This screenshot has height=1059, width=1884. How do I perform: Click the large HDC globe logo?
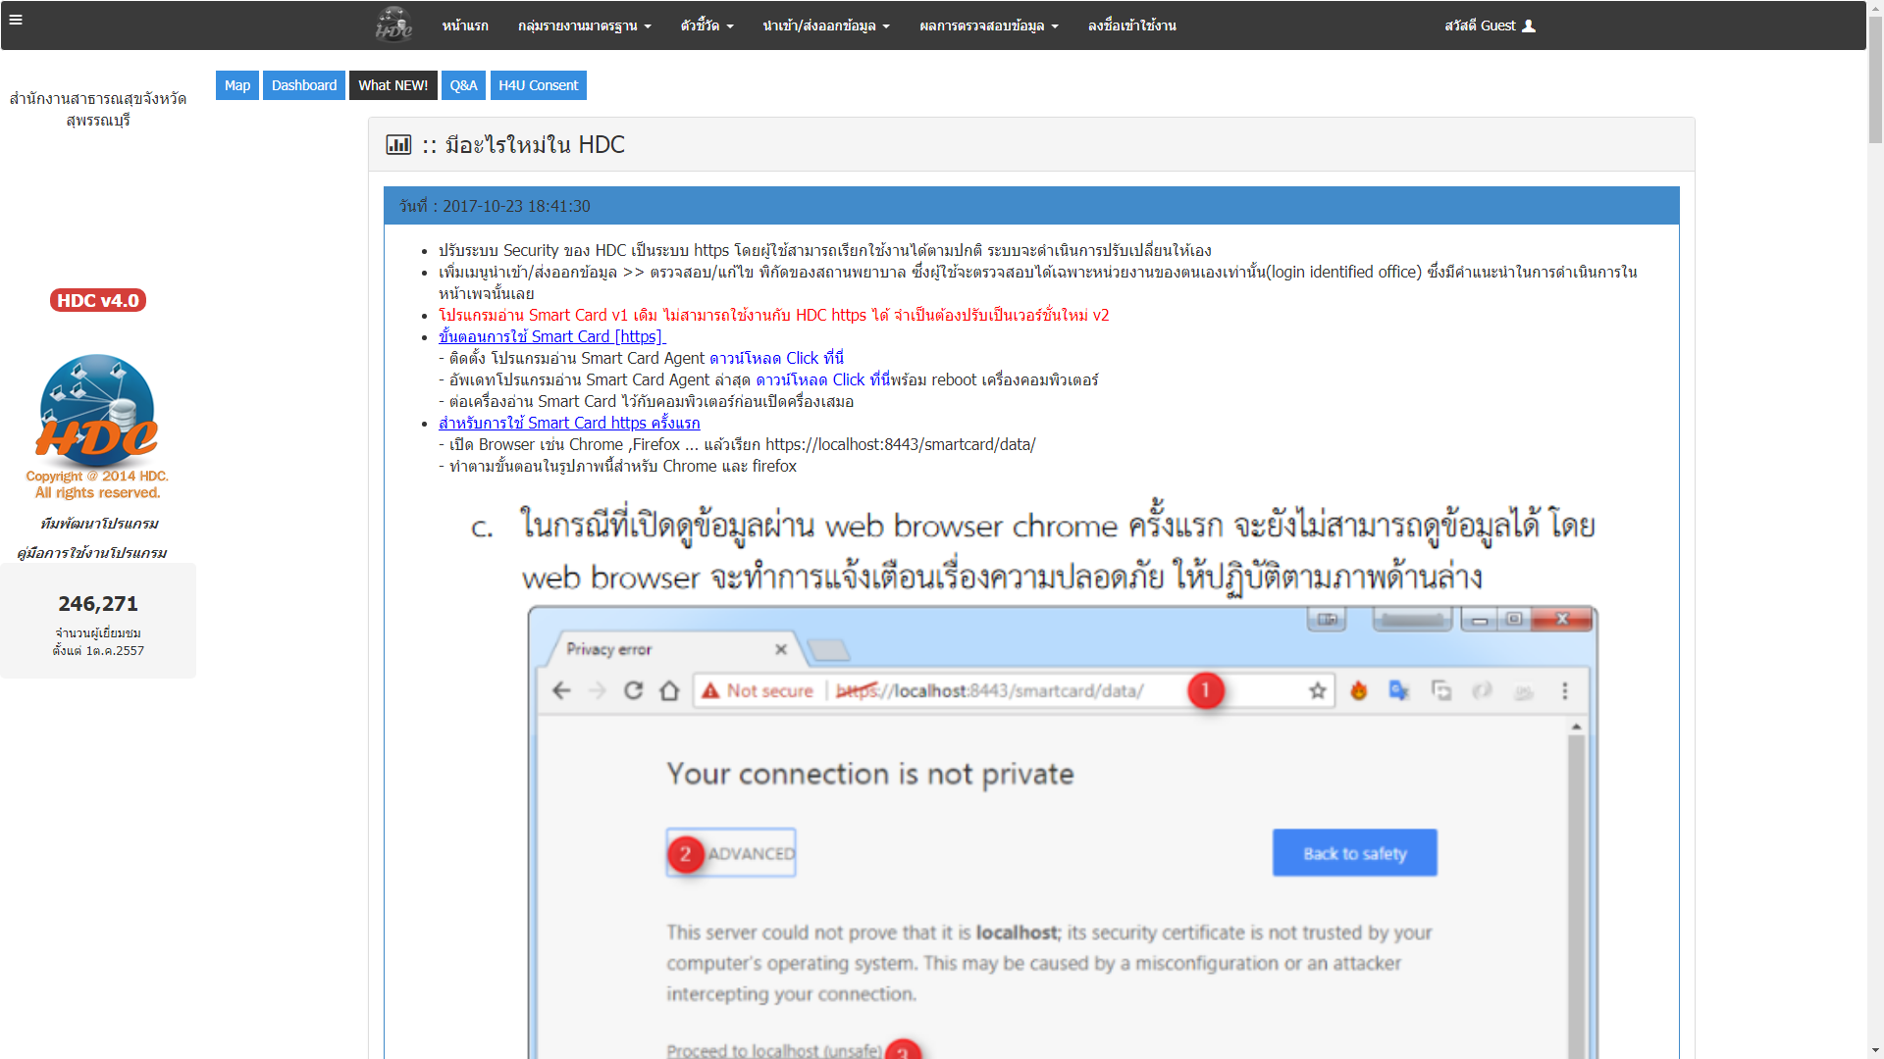[97, 412]
